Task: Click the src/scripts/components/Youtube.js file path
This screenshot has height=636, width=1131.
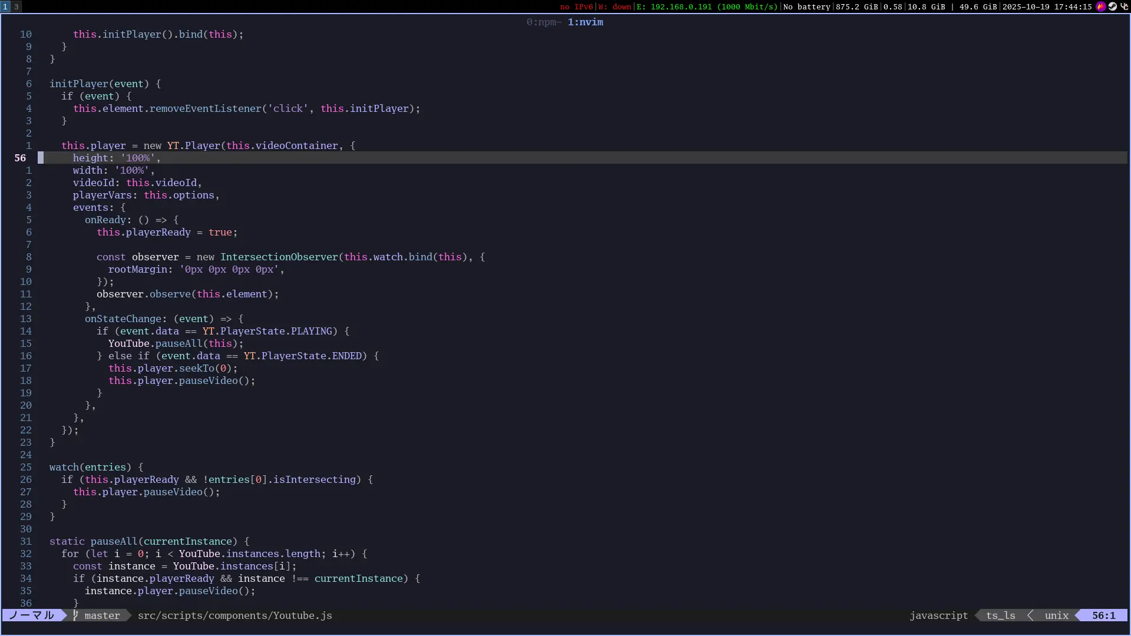Action: [x=234, y=615]
